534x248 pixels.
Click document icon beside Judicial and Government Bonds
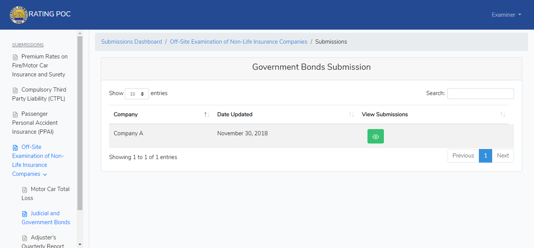pyautogui.click(x=25, y=214)
